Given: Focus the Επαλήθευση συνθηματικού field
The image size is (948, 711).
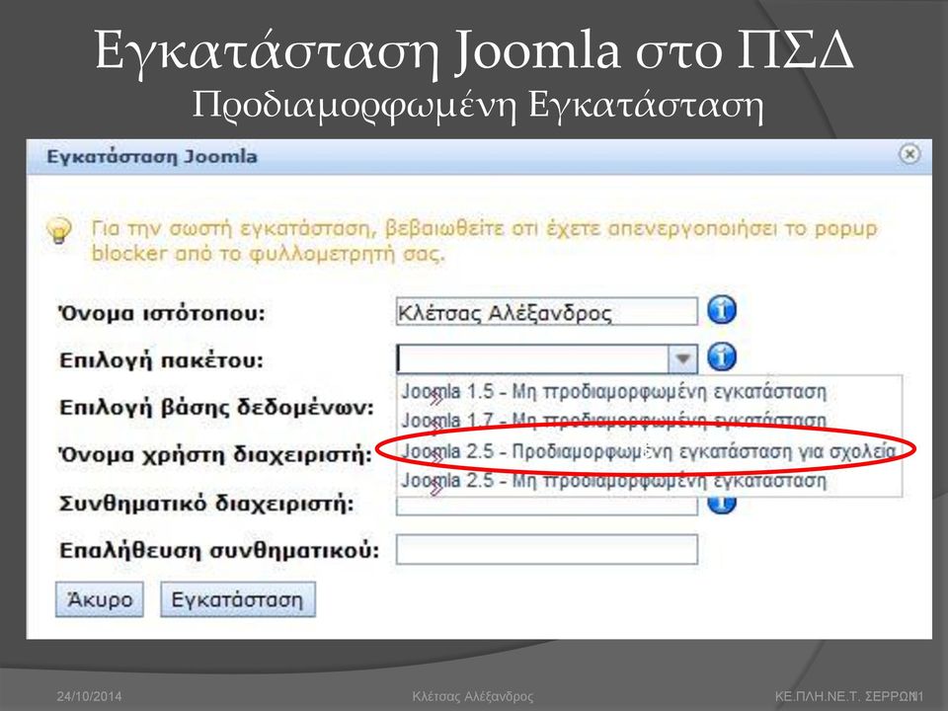Looking at the screenshot, I should click(x=546, y=549).
